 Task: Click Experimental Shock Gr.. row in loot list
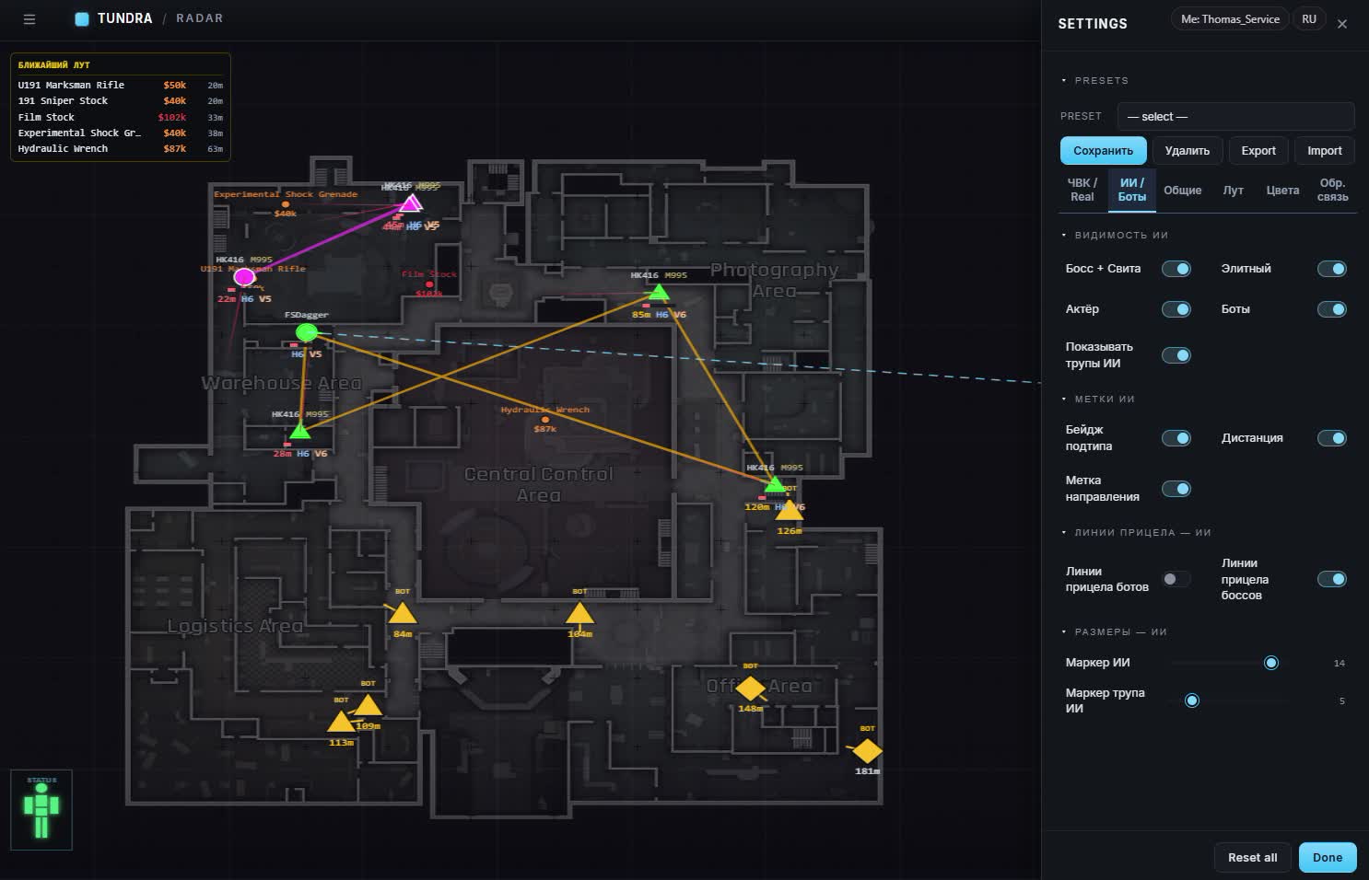[x=121, y=133]
